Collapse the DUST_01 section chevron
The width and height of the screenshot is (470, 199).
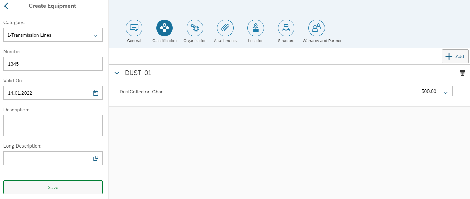pos(117,73)
